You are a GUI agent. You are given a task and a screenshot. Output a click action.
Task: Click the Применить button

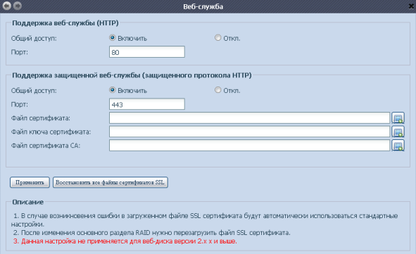30,182
